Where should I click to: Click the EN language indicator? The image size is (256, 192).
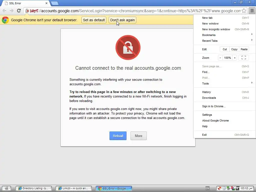point(207,188)
